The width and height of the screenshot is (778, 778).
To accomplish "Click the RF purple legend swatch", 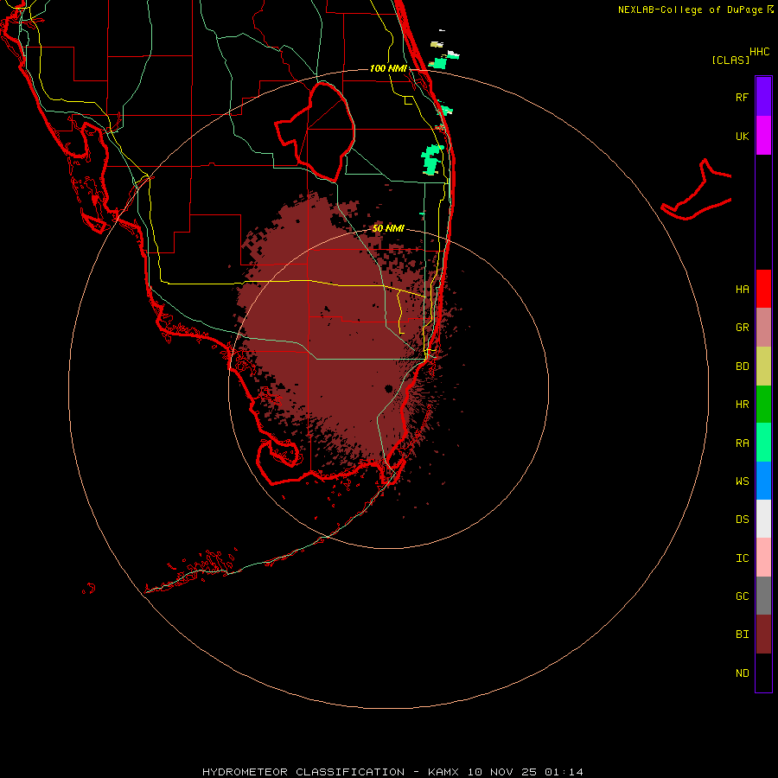I will (x=763, y=97).
